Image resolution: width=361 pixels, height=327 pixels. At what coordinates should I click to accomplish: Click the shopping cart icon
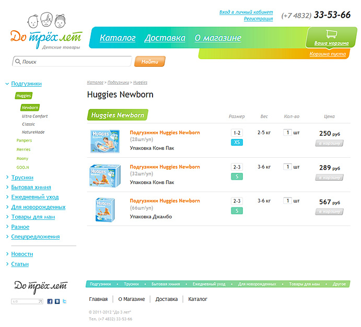[331, 34]
